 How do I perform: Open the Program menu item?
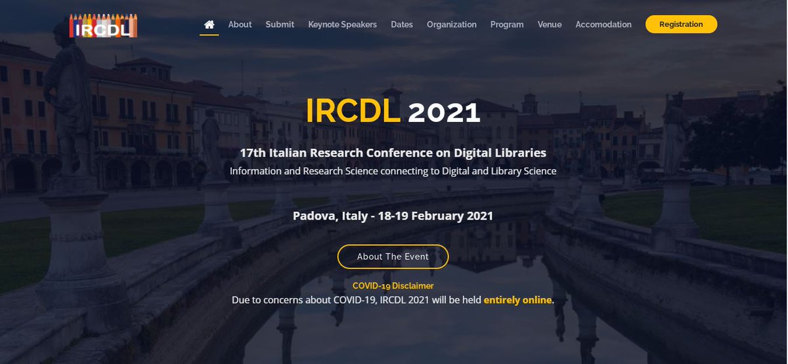tap(507, 24)
